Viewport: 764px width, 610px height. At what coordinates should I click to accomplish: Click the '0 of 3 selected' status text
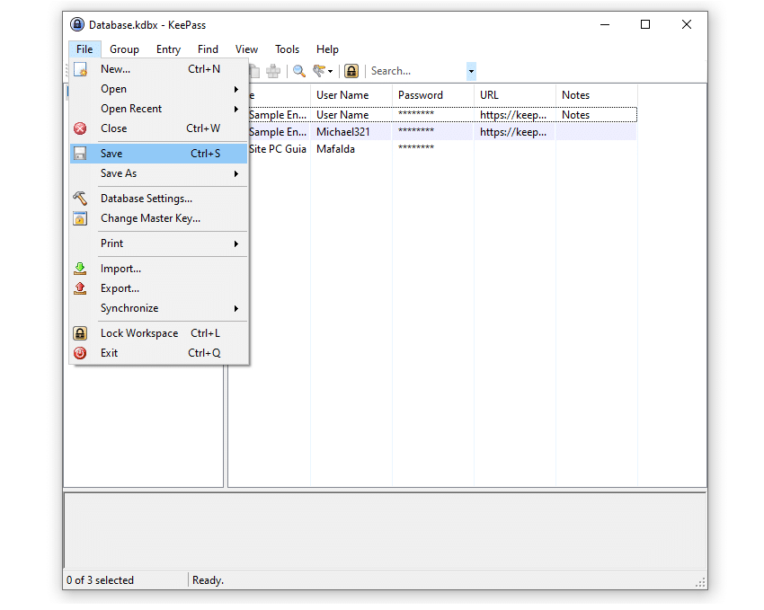100,580
